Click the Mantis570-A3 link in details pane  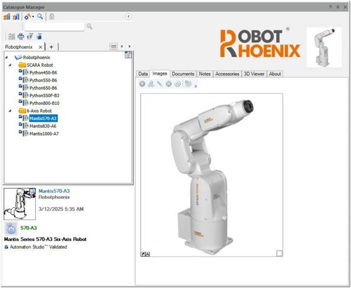coord(54,191)
